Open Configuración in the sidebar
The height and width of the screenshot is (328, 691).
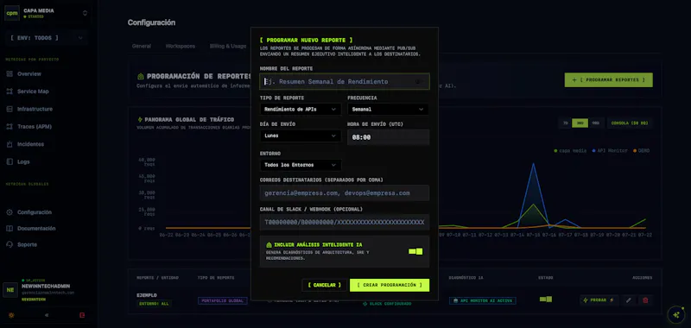click(x=35, y=212)
